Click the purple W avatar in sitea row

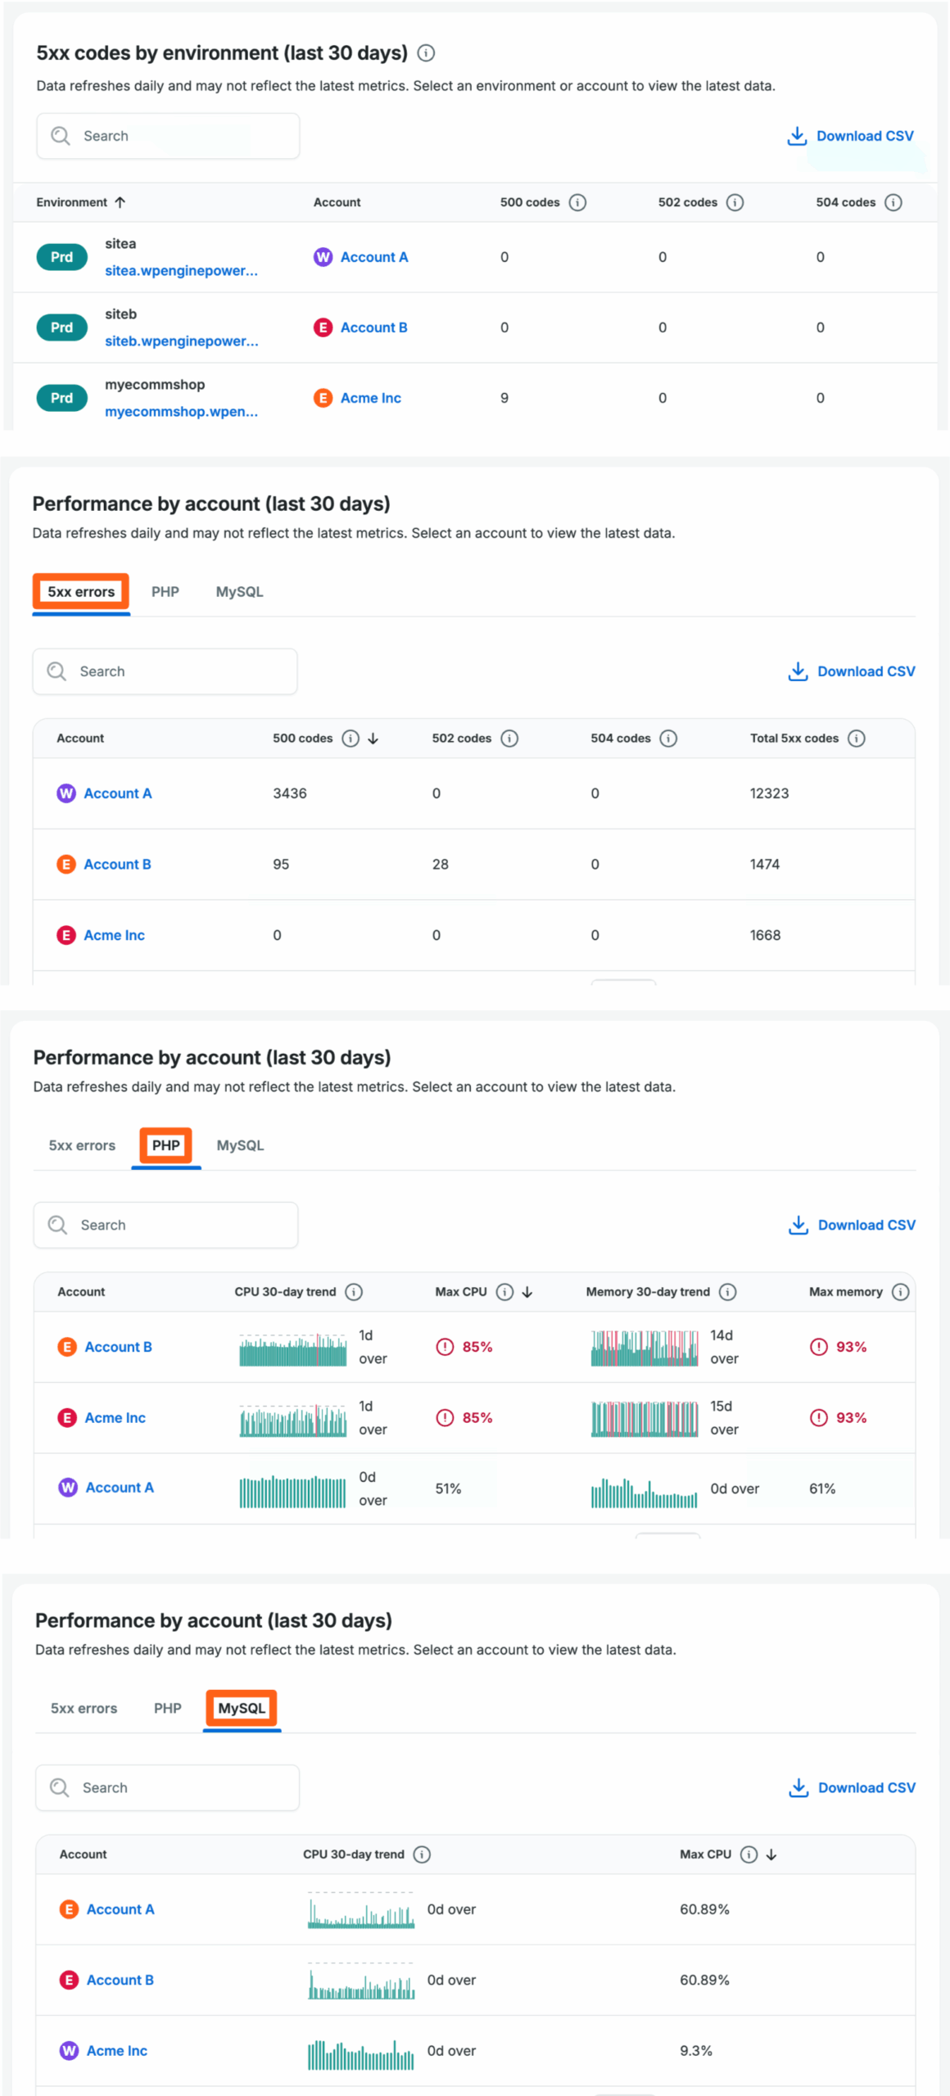click(x=323, y=257)
